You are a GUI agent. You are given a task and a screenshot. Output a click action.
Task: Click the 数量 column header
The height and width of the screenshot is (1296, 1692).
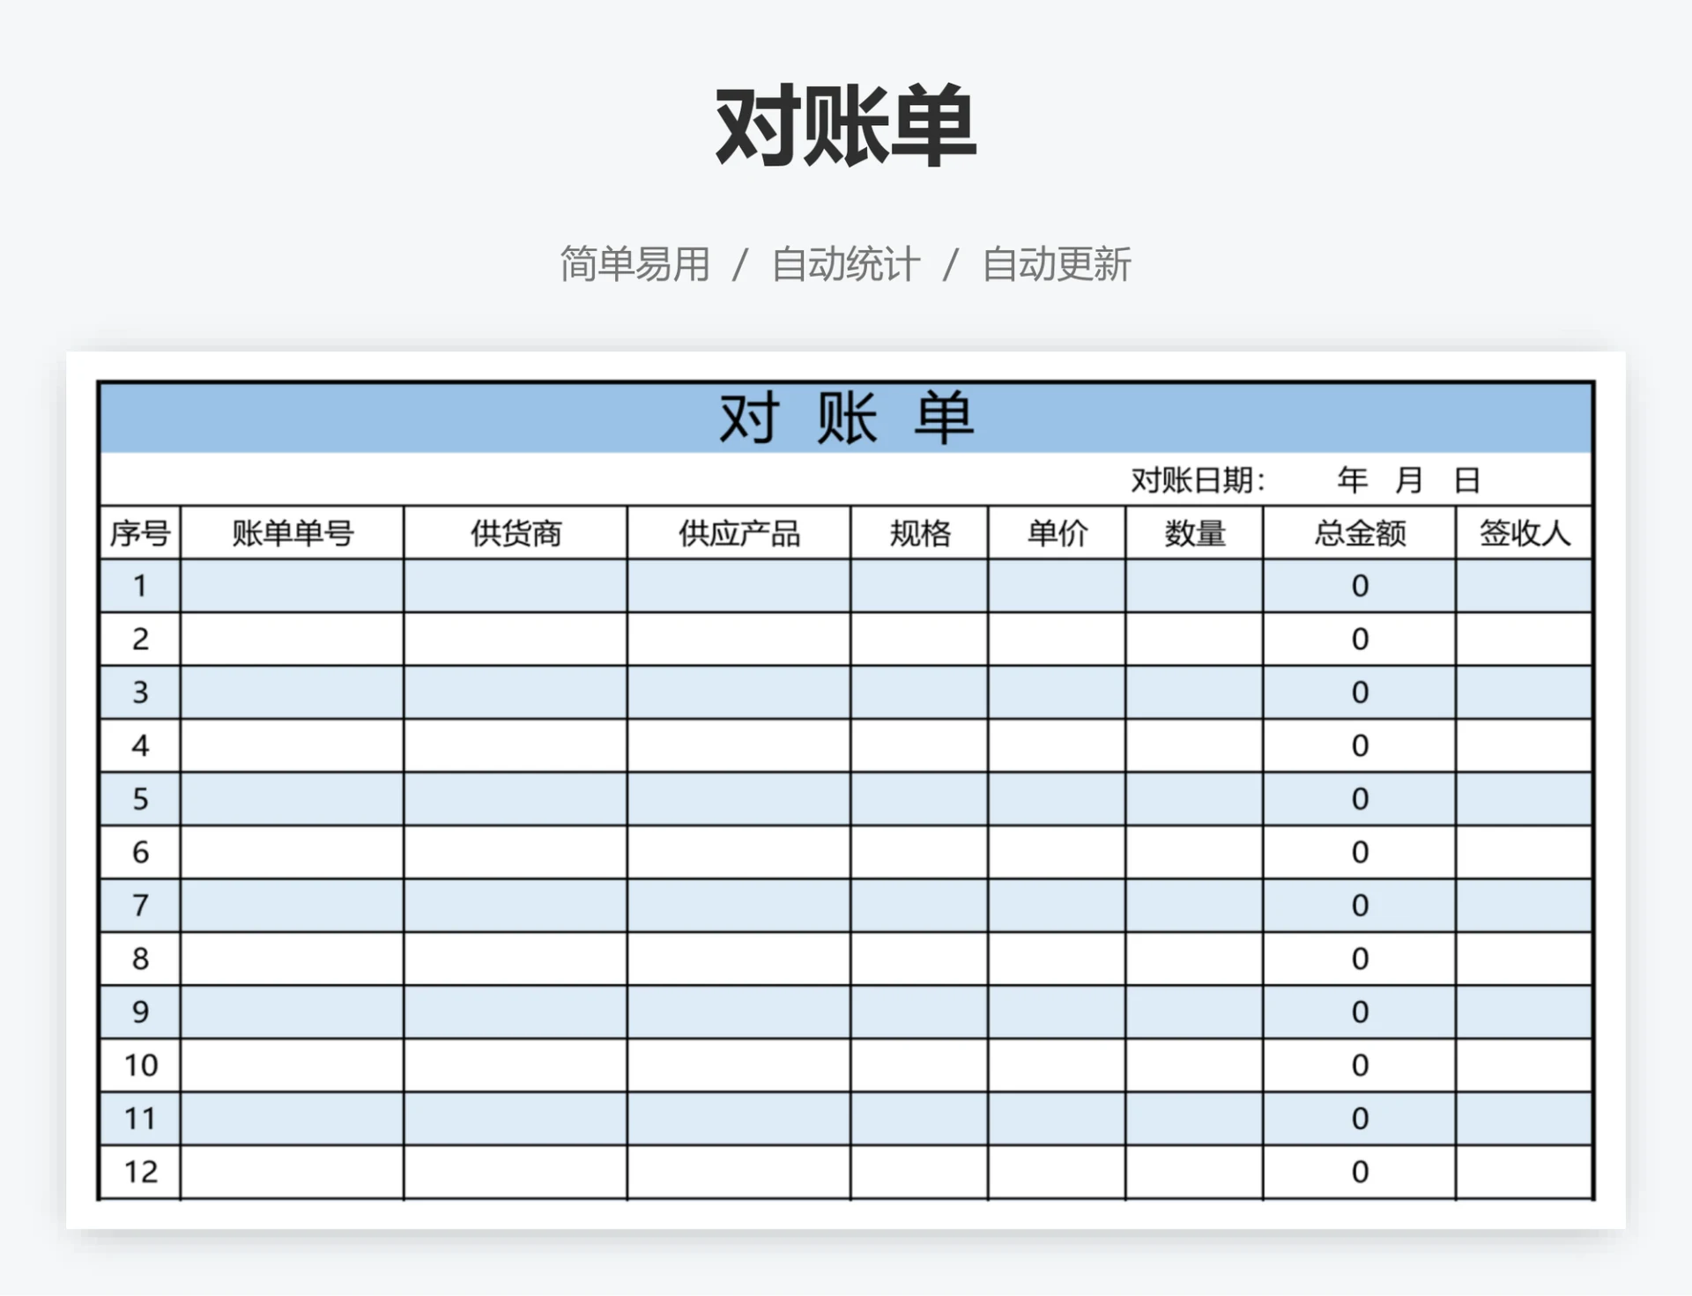tap(1195, 532)
